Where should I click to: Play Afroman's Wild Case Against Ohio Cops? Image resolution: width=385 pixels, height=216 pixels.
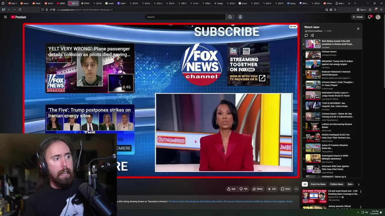(x=332, y=169)
